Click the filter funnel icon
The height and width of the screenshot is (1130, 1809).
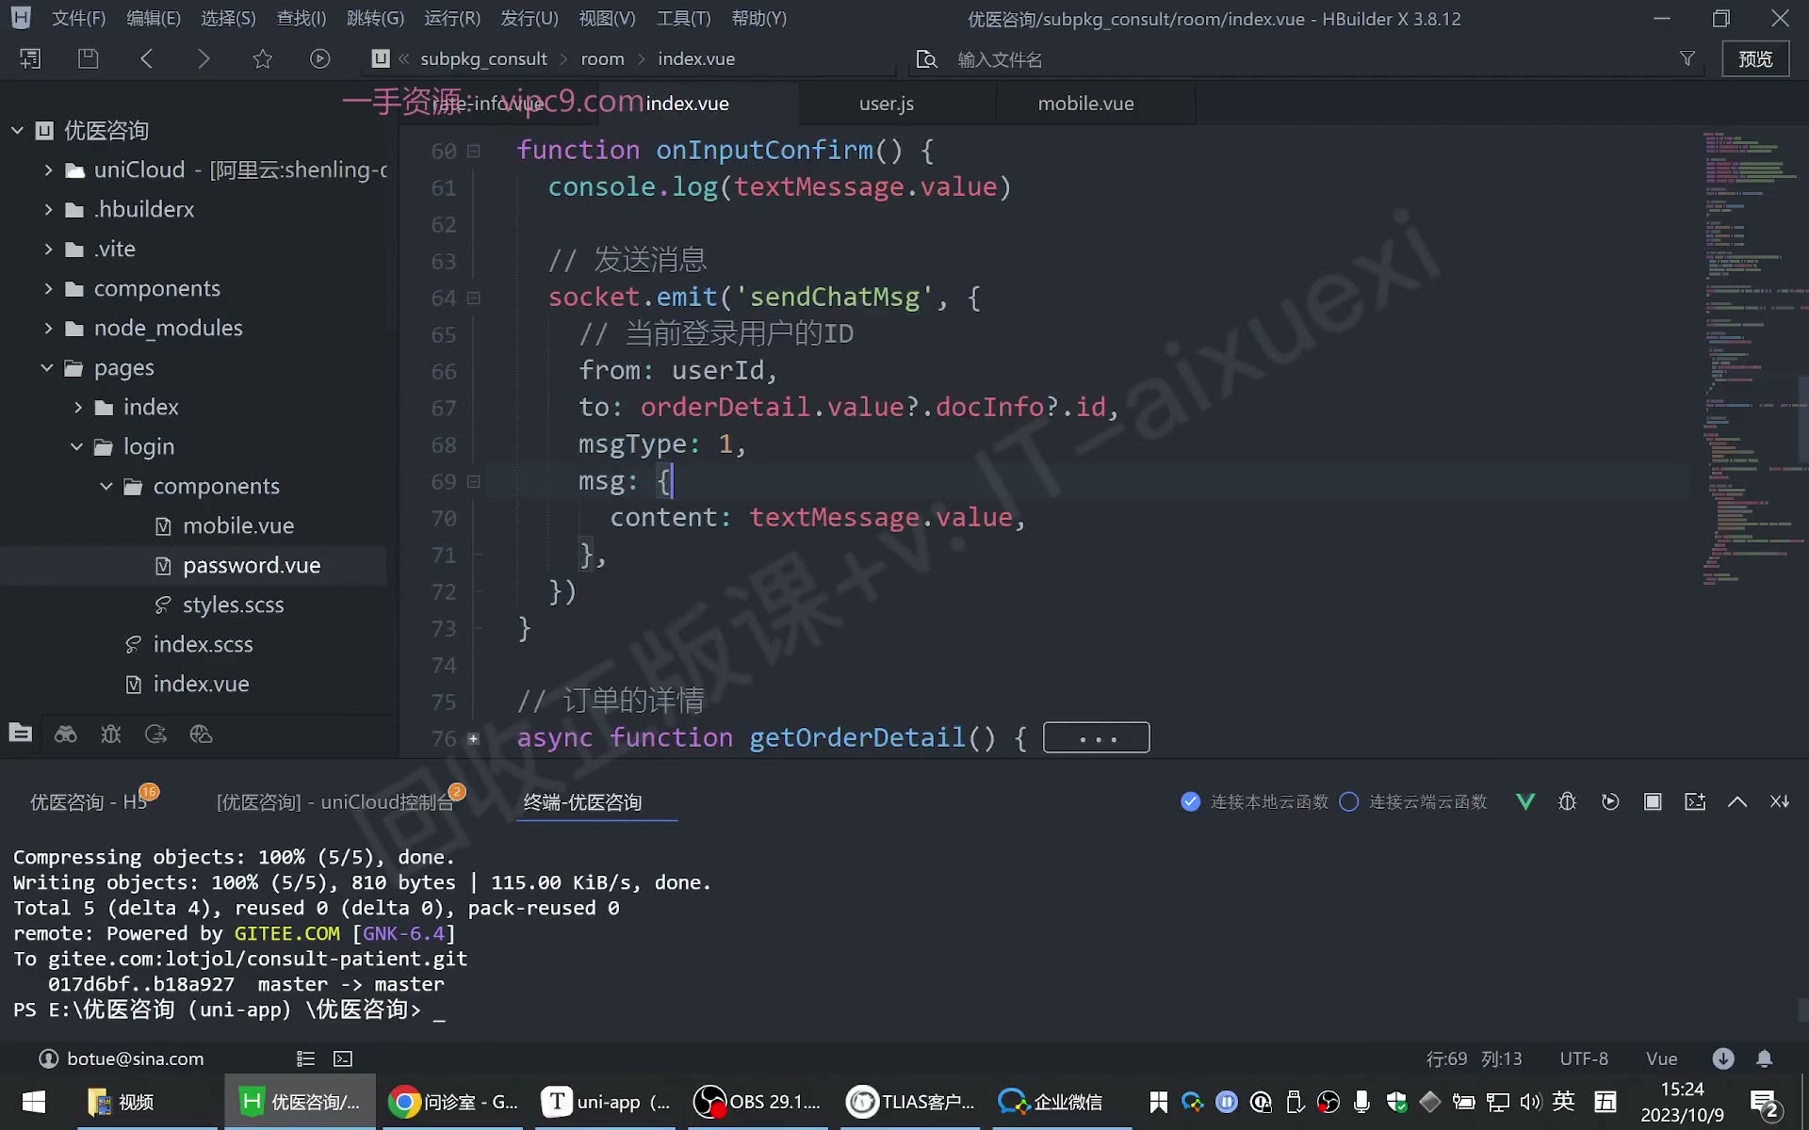pos(1687,58)
